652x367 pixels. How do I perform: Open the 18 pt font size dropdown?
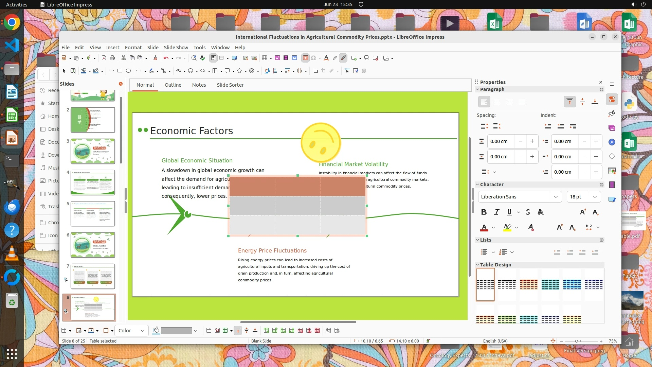click(x=595, y=197)
